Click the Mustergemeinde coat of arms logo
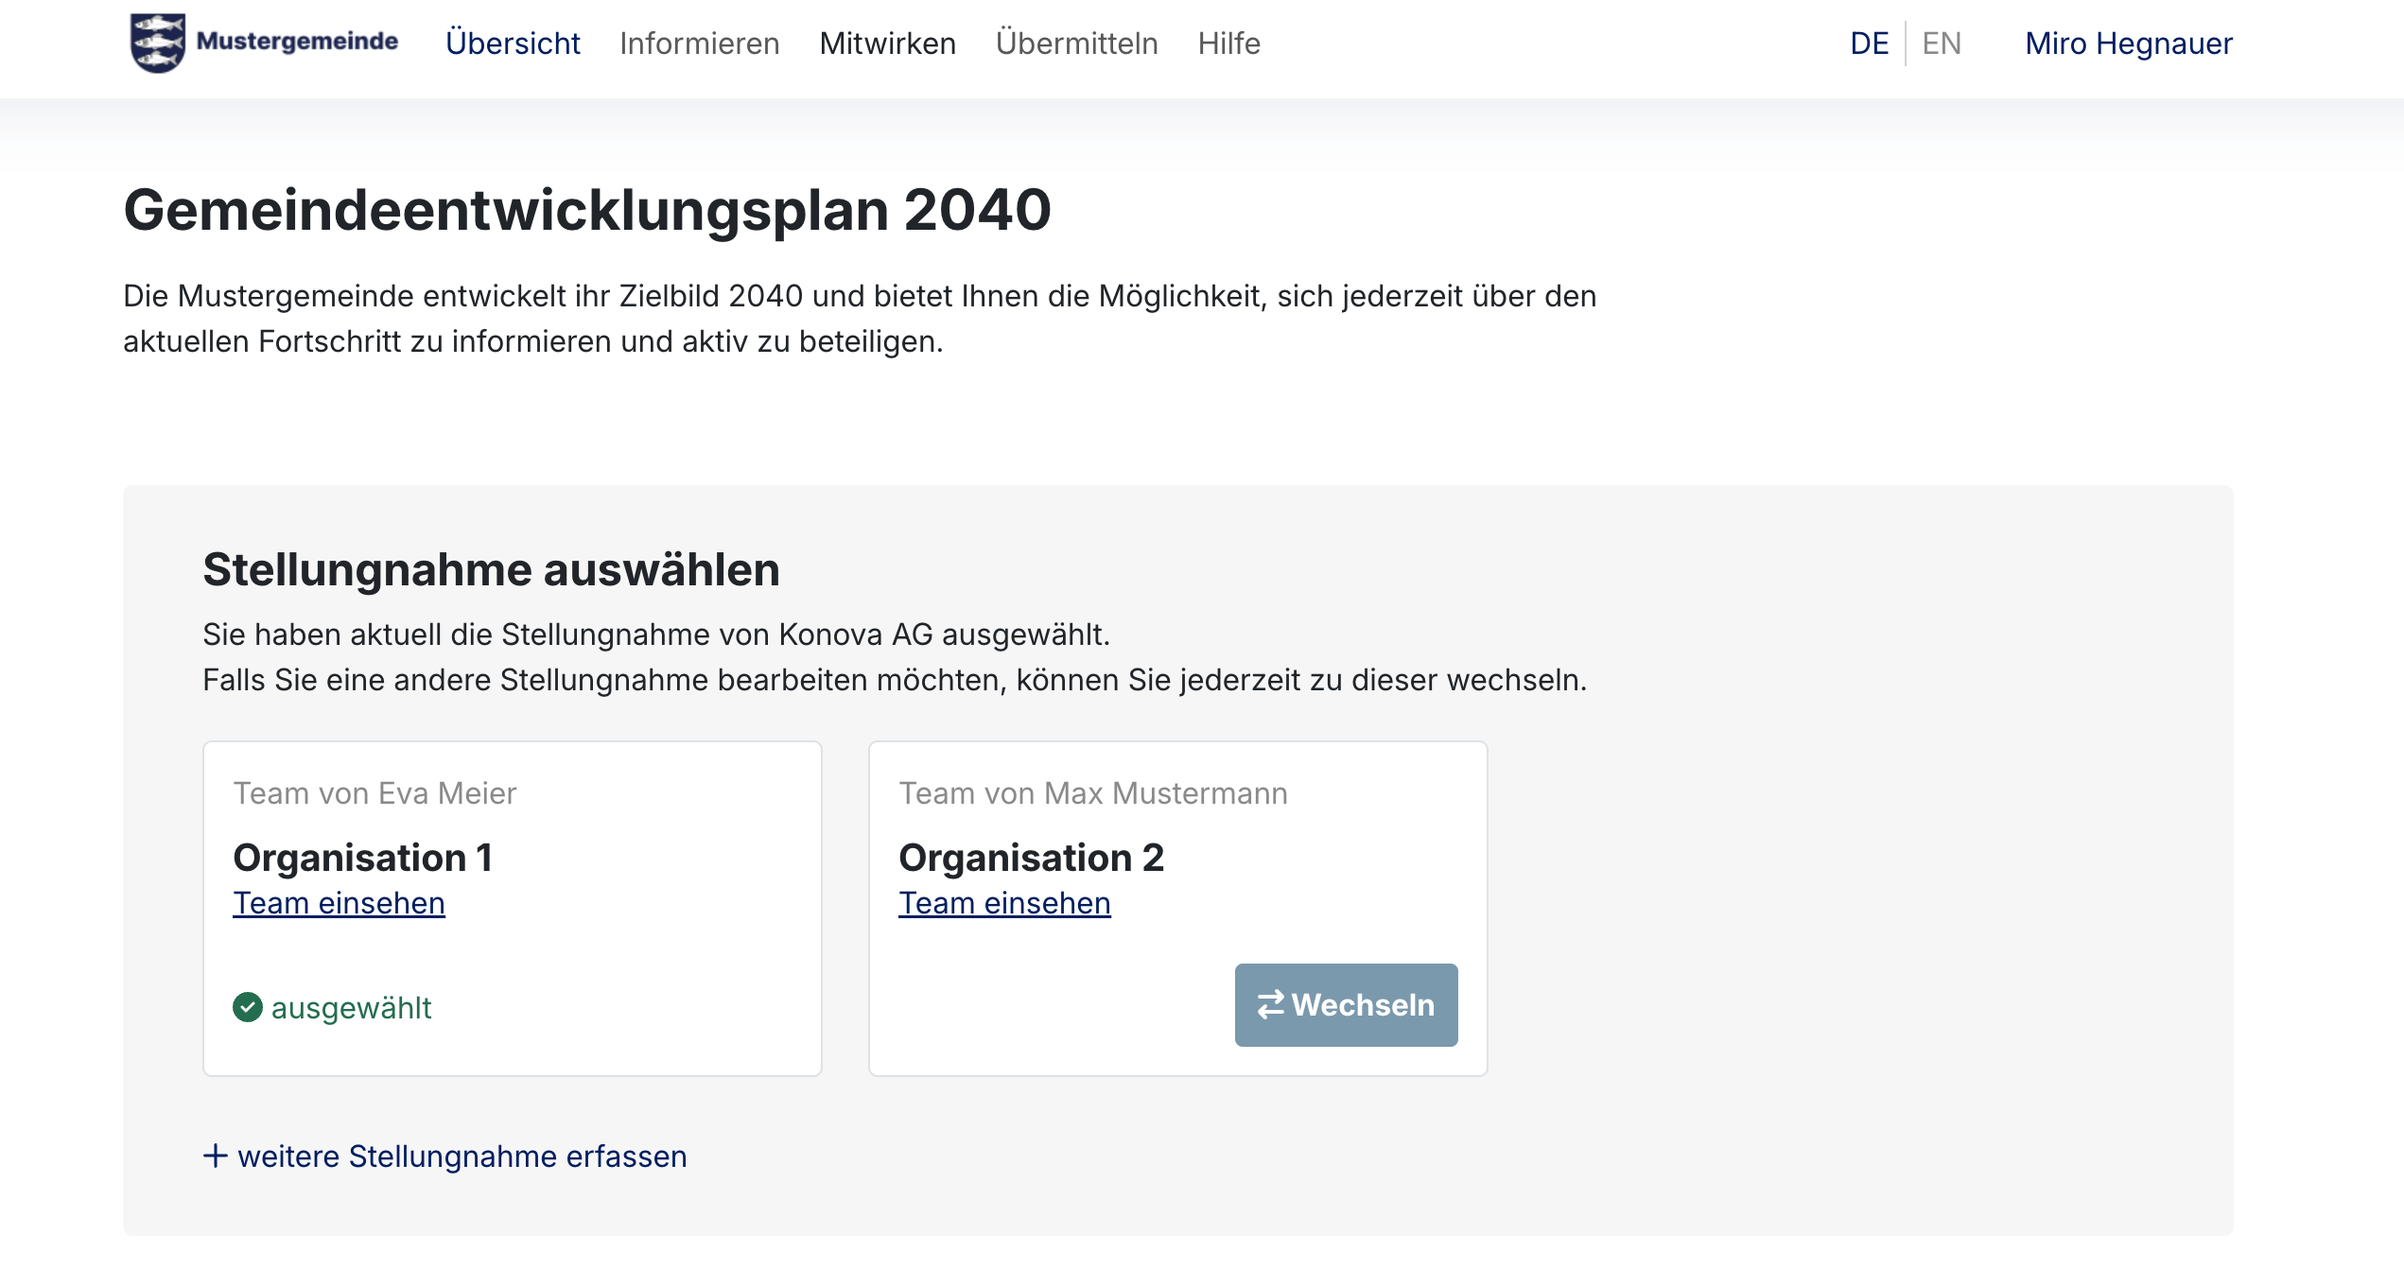The image size is (2404, 1269). click(157, 43)
